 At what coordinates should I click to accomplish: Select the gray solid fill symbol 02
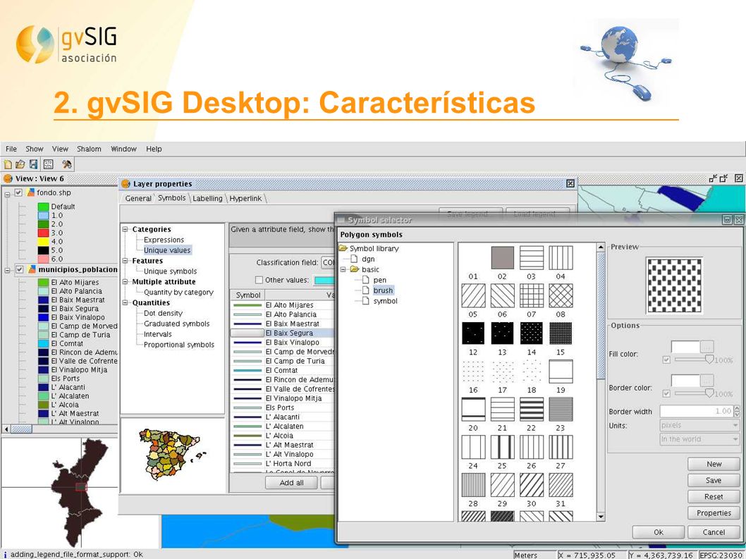(x=503, y=258)
